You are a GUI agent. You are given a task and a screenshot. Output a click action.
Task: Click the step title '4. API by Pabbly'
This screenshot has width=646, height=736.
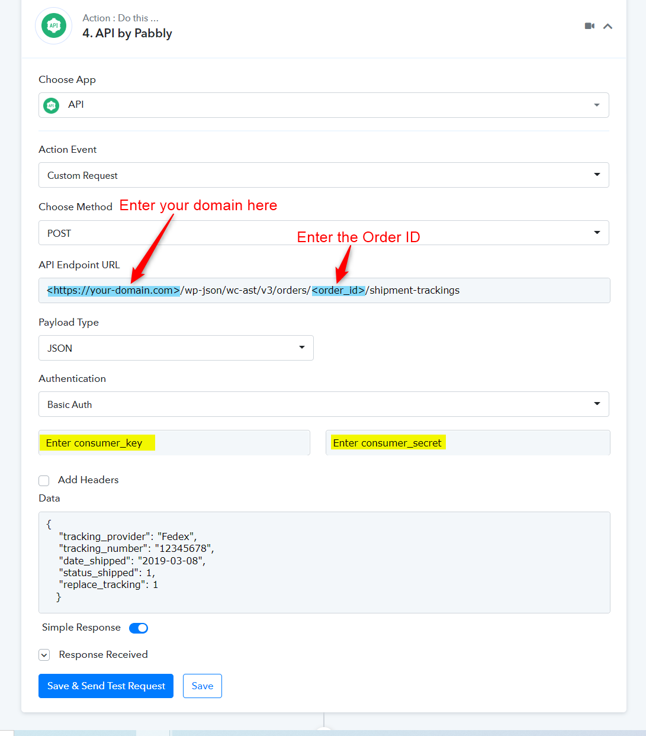(127, 33)
